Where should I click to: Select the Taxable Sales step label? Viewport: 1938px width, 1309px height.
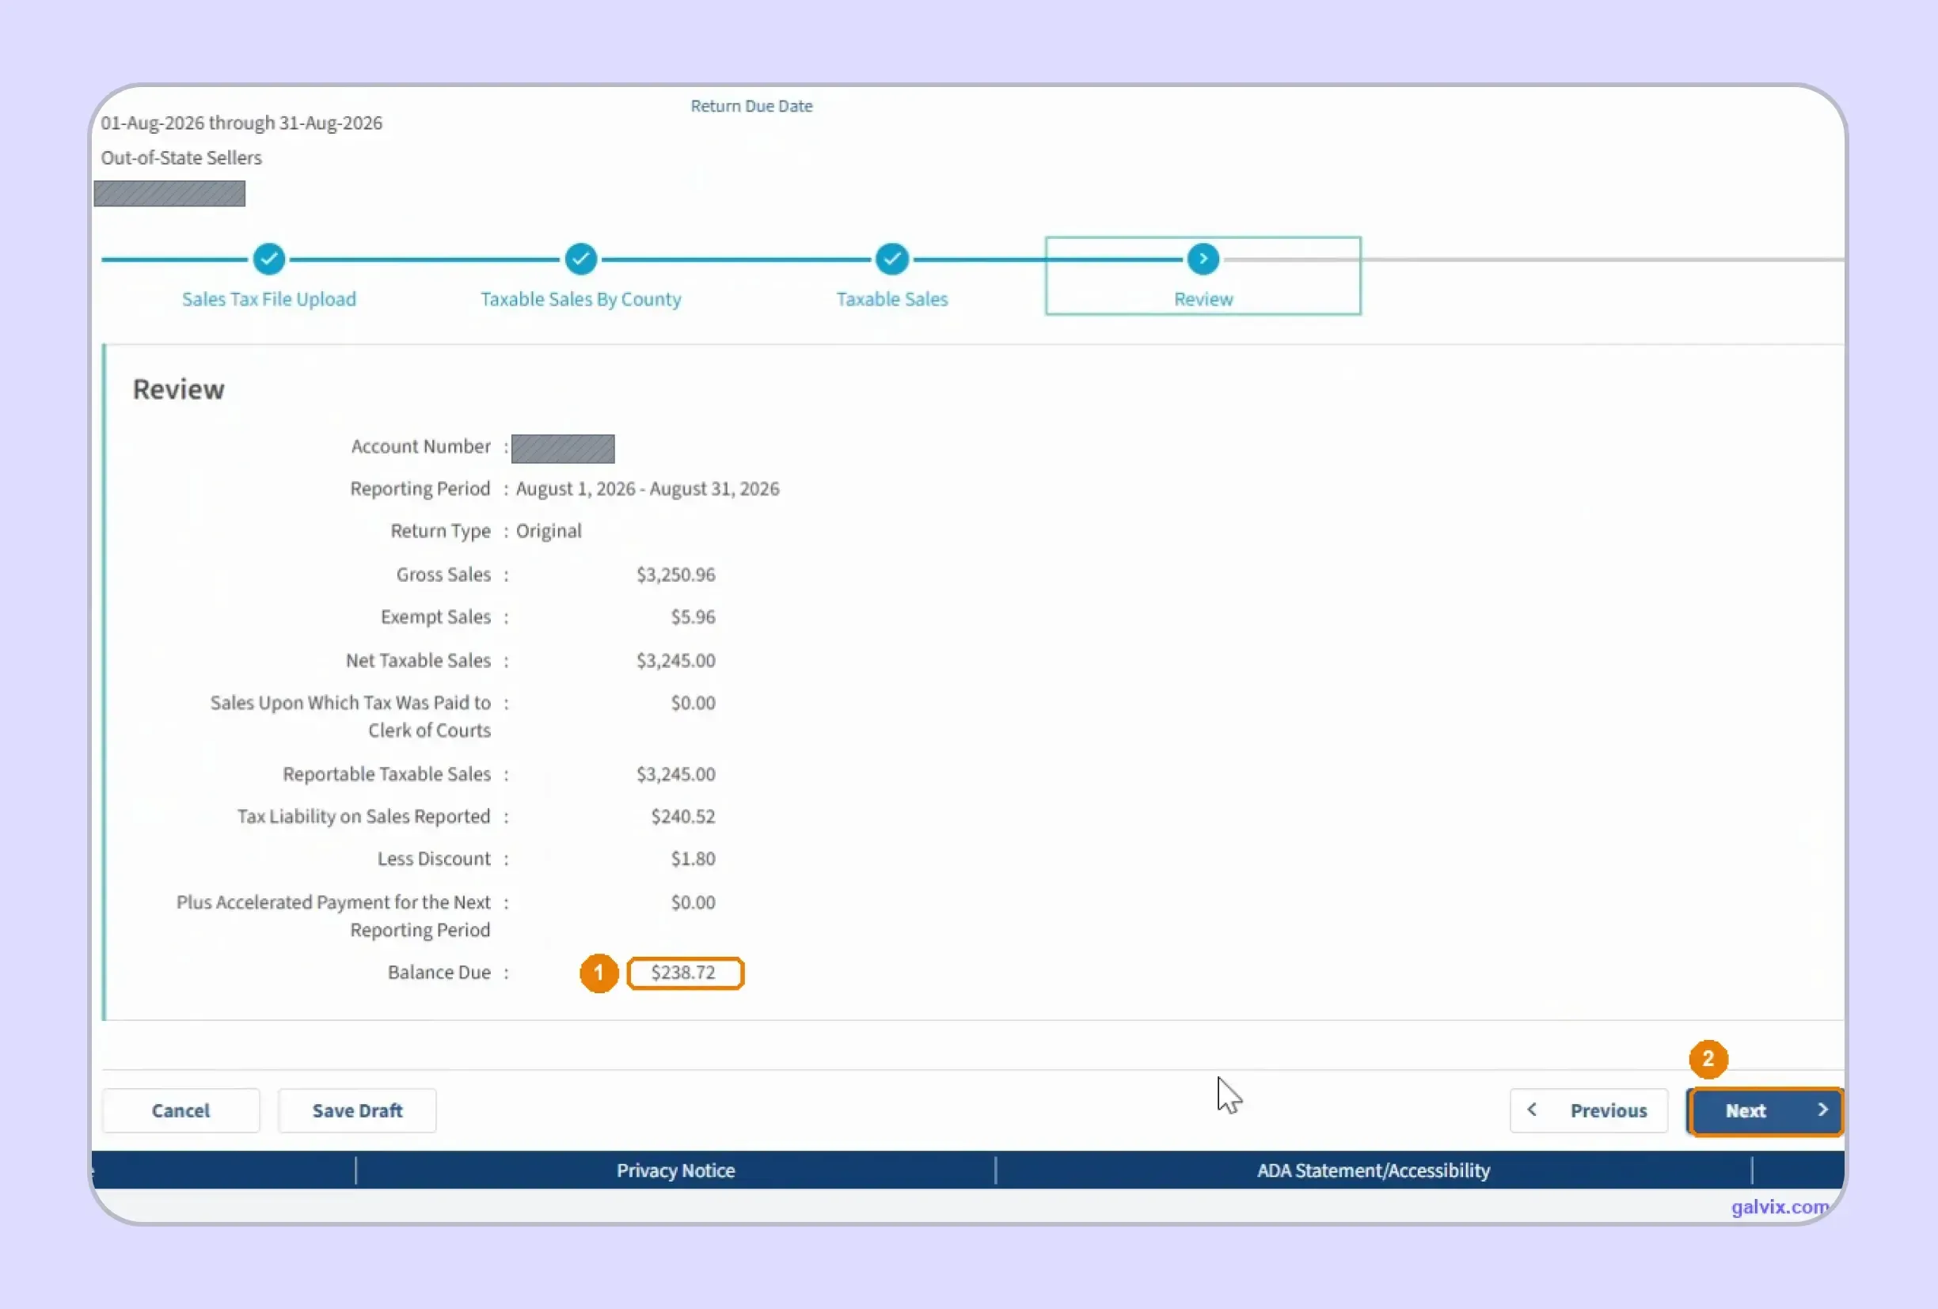(891, 299)
